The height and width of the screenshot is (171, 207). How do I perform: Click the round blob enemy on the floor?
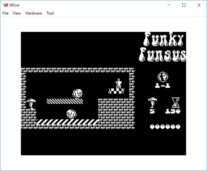pos(71,114)
